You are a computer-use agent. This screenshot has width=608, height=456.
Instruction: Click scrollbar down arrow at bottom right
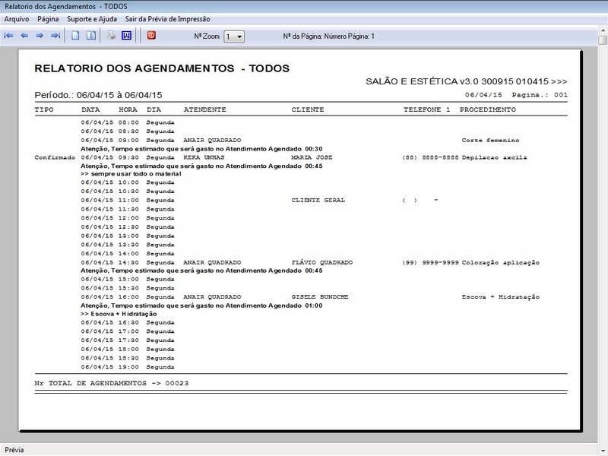602,437
